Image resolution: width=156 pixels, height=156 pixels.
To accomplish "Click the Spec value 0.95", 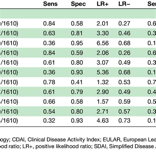I will pyautogui.click(x=77, y=43).
